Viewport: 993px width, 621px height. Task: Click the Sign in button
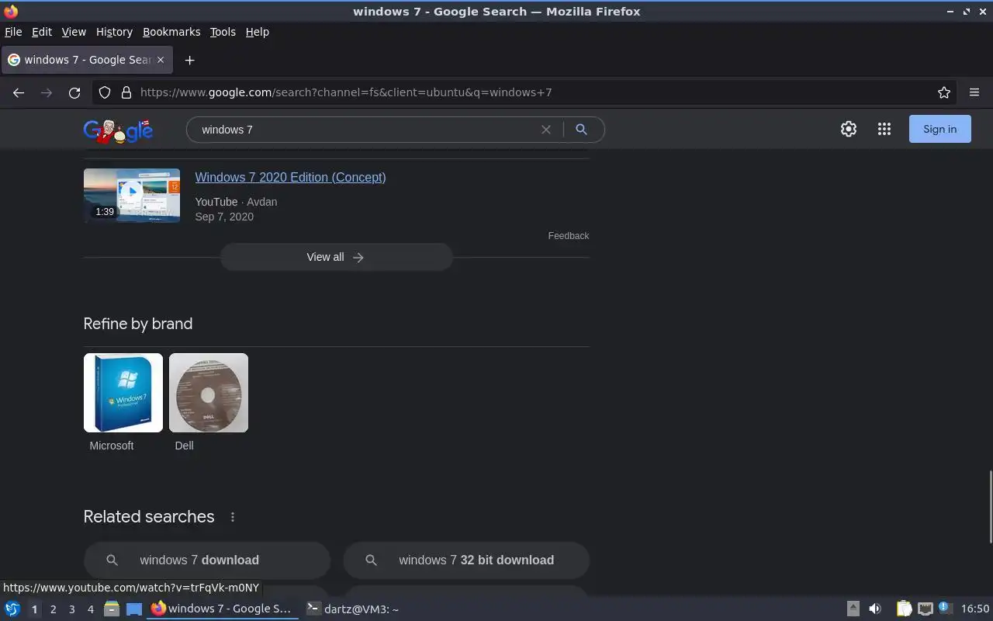click(939, 130)
